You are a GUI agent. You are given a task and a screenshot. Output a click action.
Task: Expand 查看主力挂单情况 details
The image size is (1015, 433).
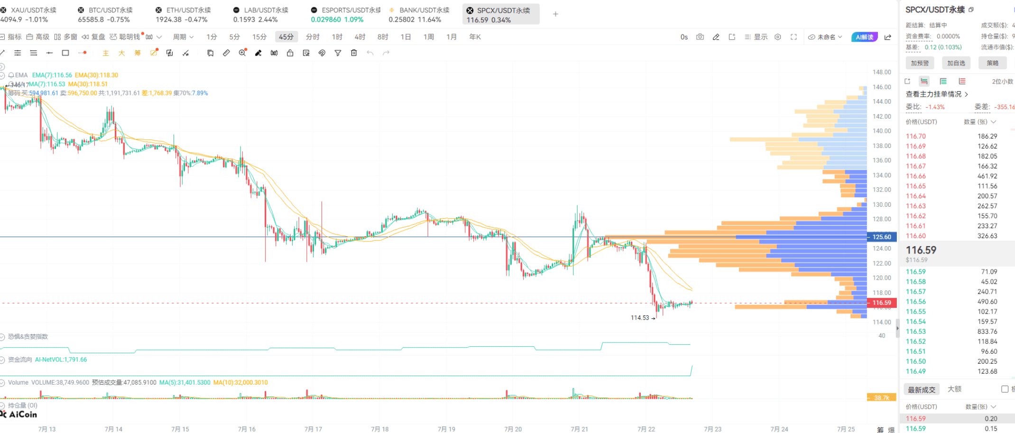coord(937,94)
